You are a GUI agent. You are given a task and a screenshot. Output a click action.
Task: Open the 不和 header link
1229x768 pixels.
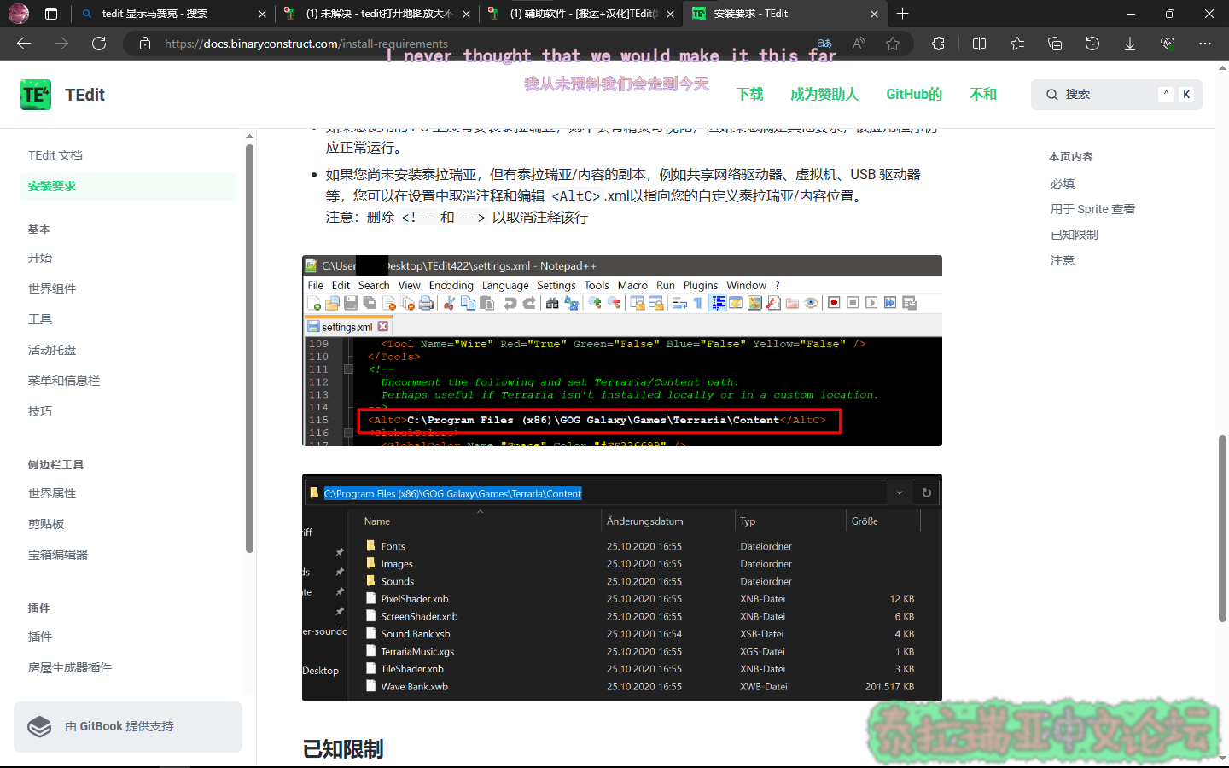(983, 94)
